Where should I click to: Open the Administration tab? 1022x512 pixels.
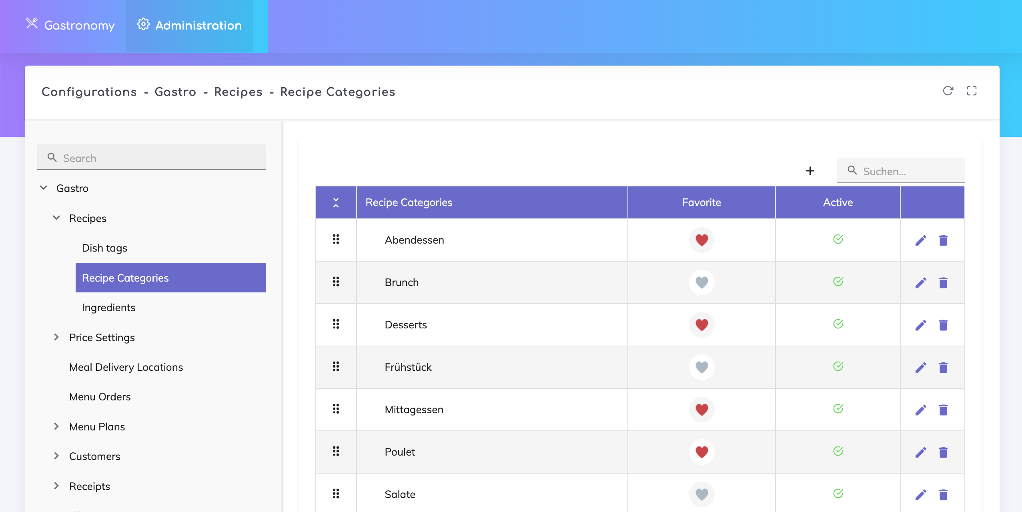tap(189, 26)
